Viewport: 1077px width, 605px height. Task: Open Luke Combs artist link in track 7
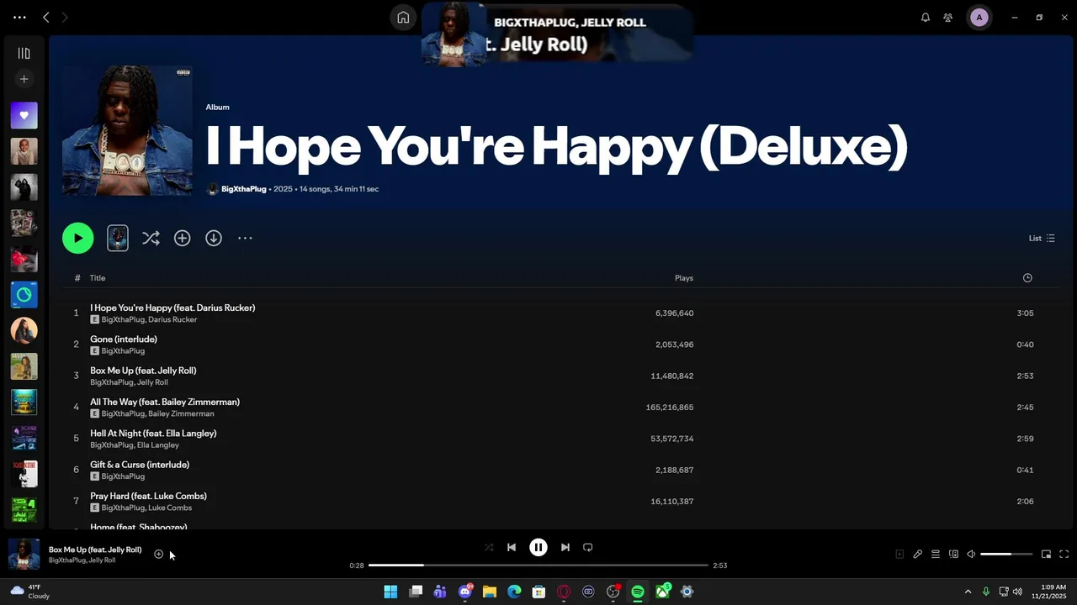pyautogui.click(x=170, y=508)
